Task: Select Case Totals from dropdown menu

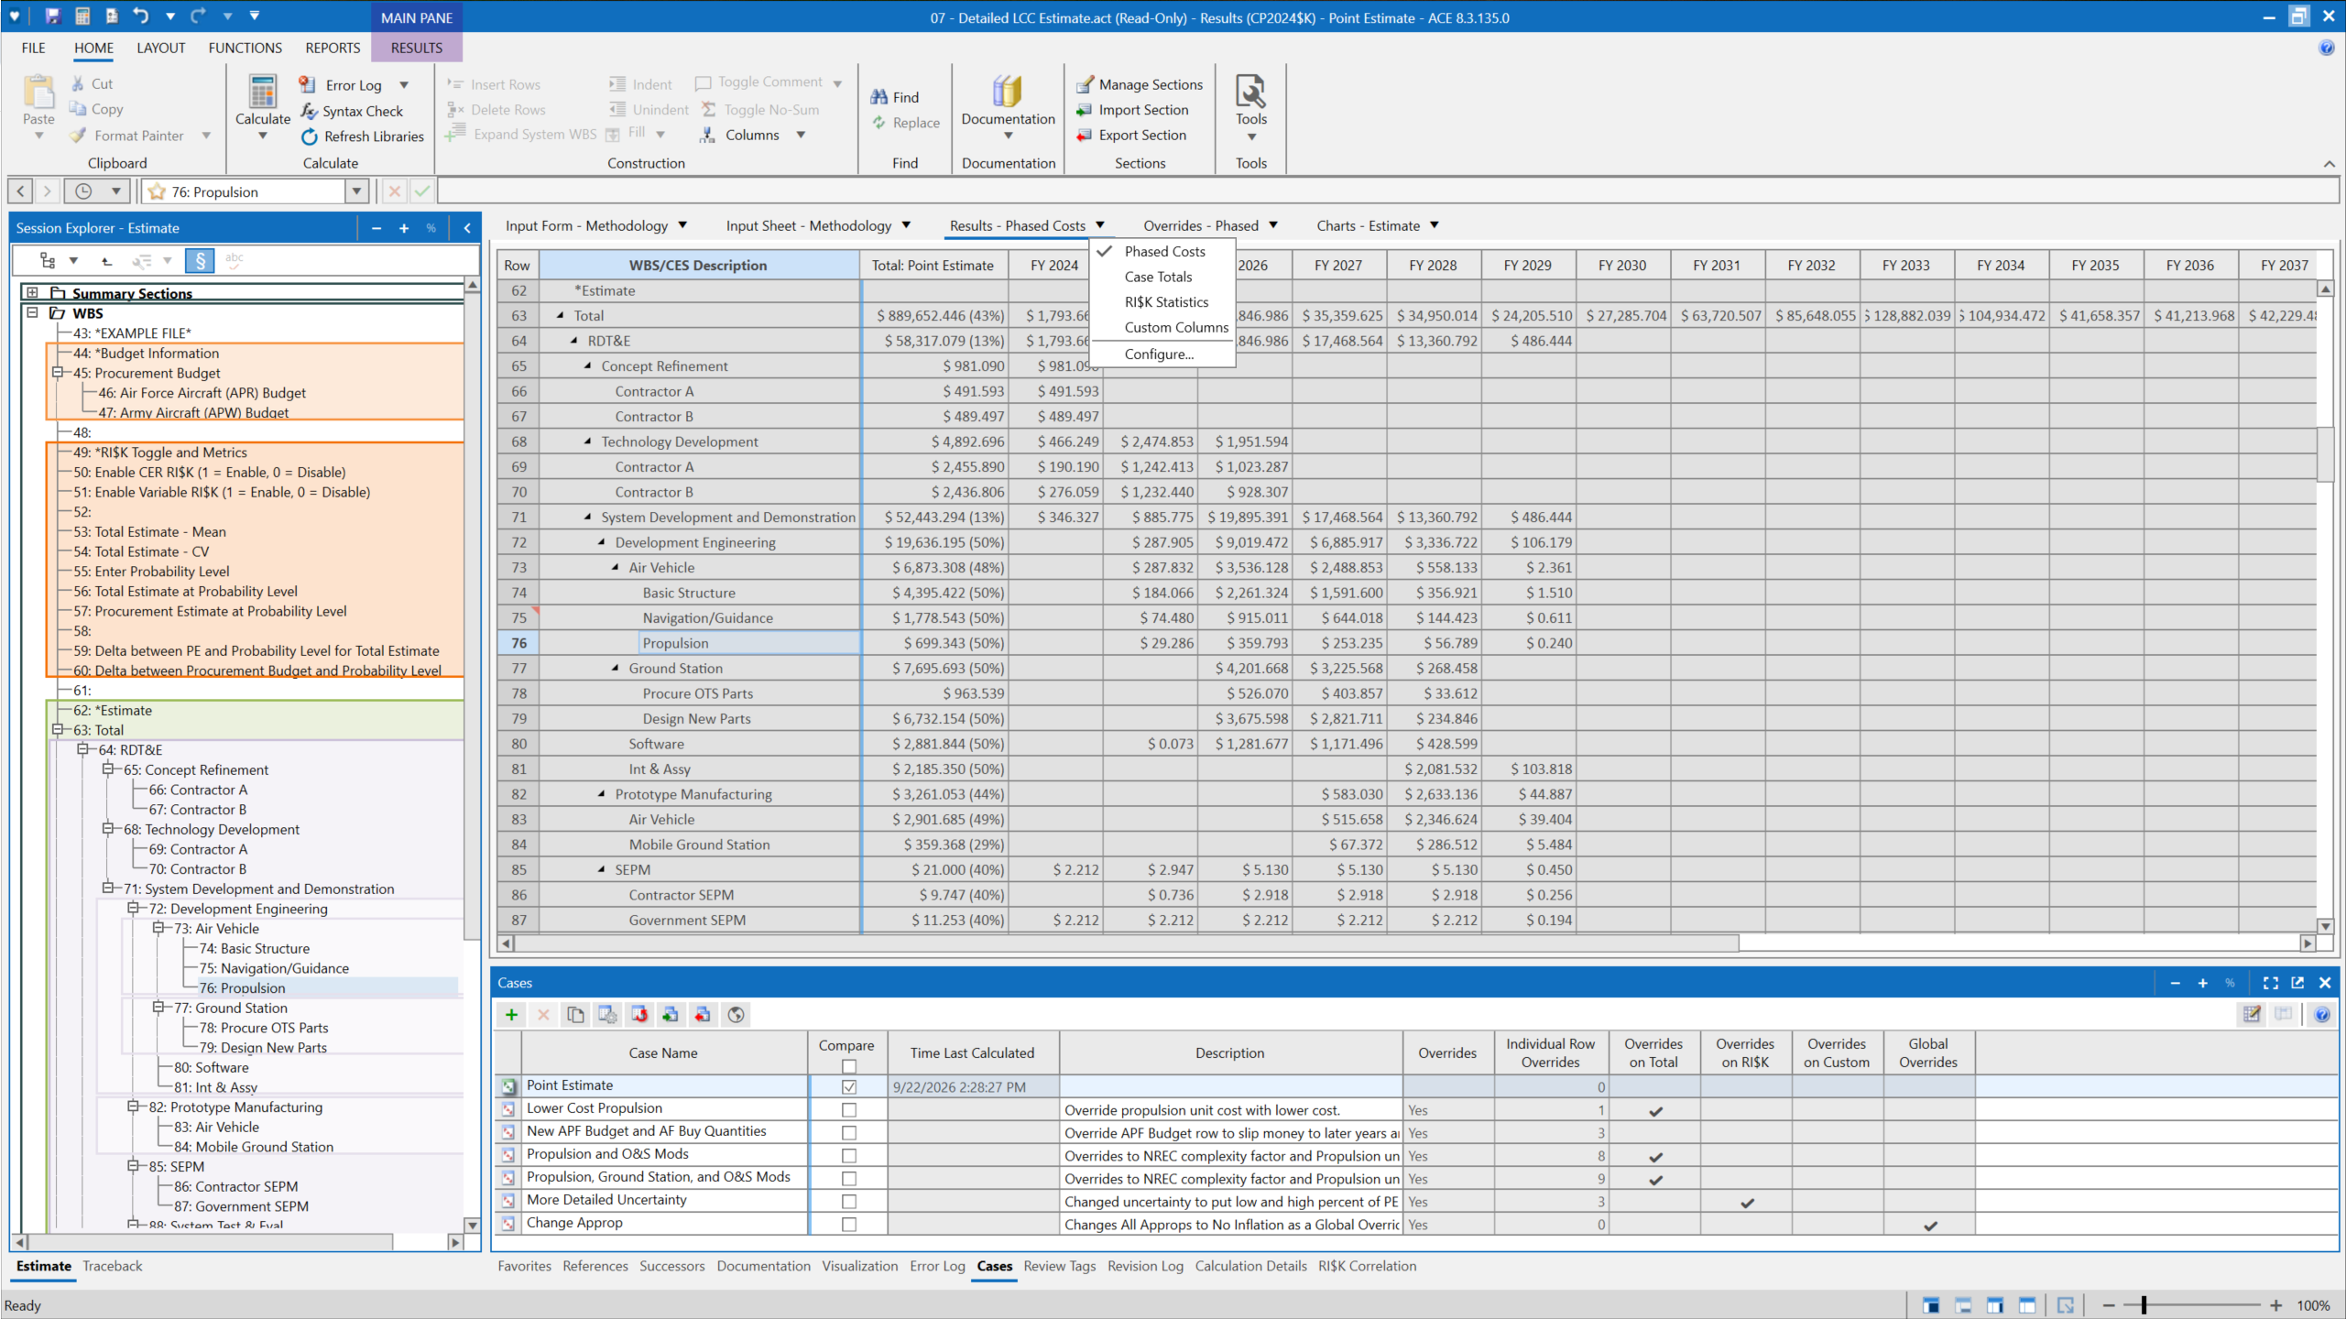Action: point(1158,277)
